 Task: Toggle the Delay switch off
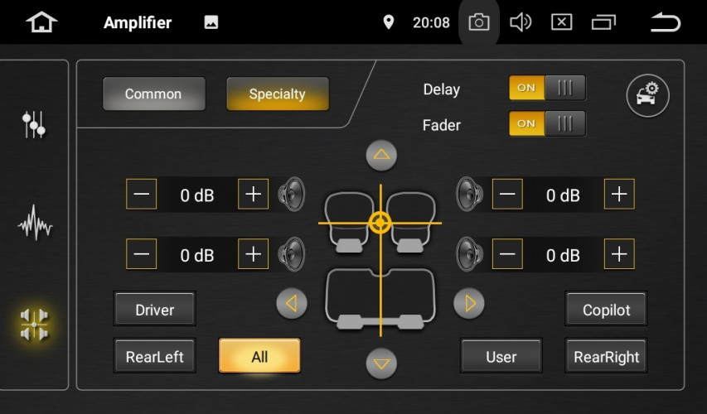[547, 88]
